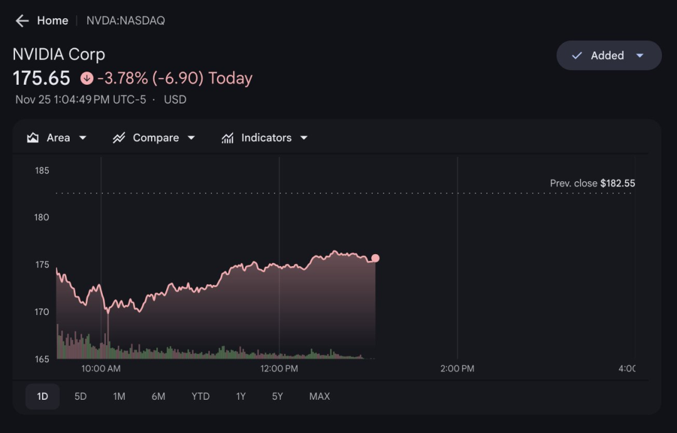Click the Compare lines icon

click(x=119, y=138)
